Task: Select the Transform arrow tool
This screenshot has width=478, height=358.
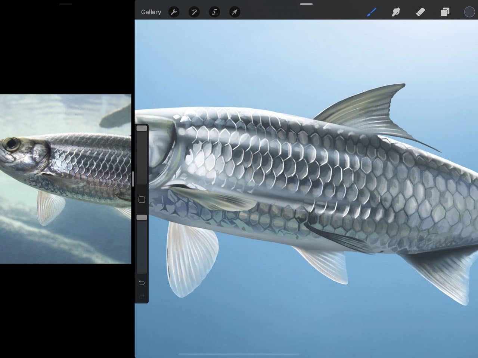Action: click(234, 12)
